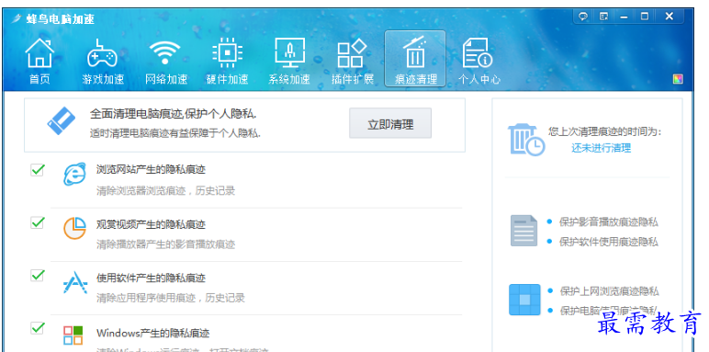Click 您上次清理痕迹的时间为 label
The height and width of the screenshot is (352, 709).
pos(604,131)
